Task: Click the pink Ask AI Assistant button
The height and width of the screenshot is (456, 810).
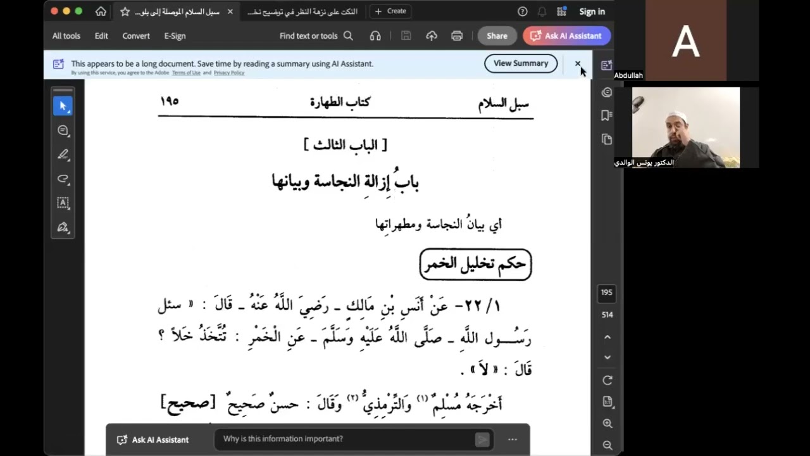Action: [x=566, y=36]
